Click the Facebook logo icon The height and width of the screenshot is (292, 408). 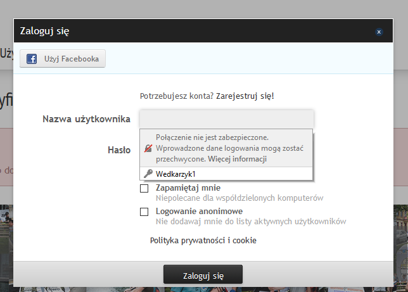click(x=31, y=59)
